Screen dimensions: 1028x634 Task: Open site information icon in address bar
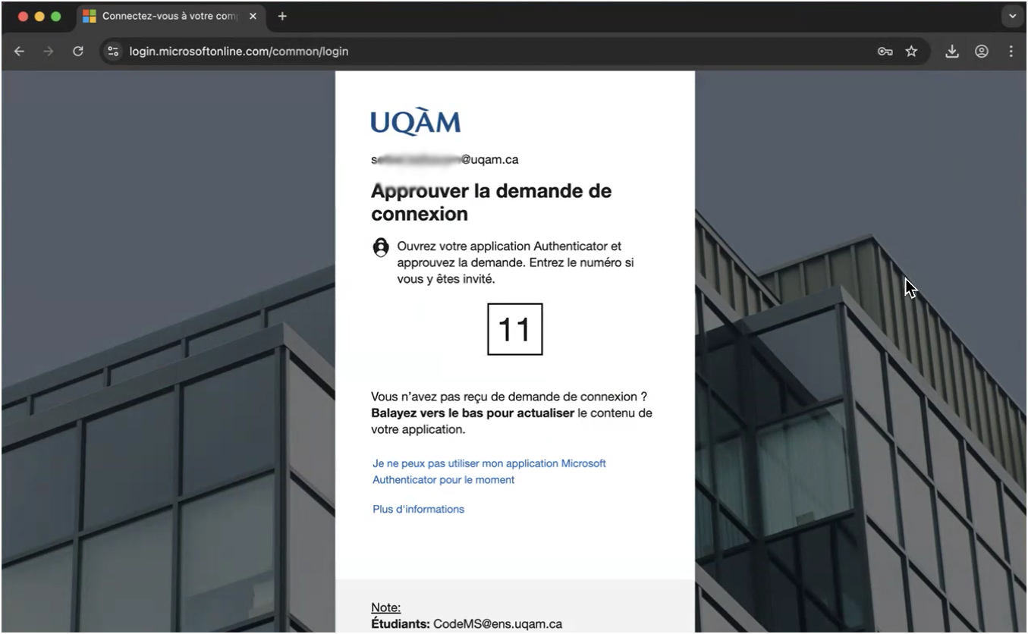point(113,52)
